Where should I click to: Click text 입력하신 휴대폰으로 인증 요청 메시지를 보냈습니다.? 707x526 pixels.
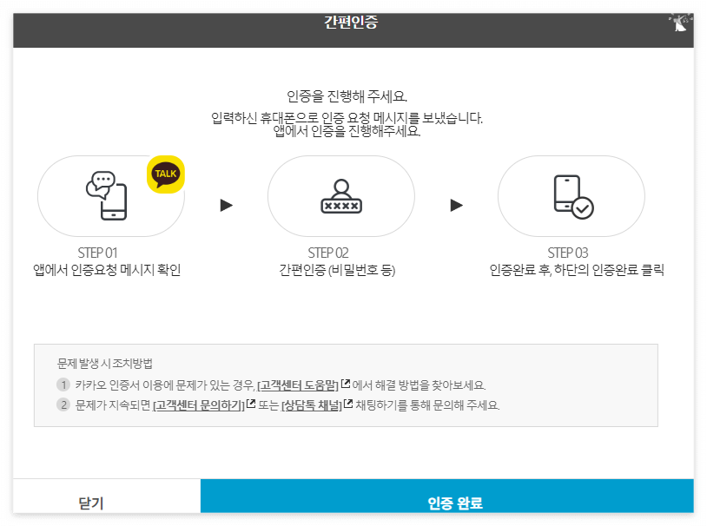click(347, 118)
